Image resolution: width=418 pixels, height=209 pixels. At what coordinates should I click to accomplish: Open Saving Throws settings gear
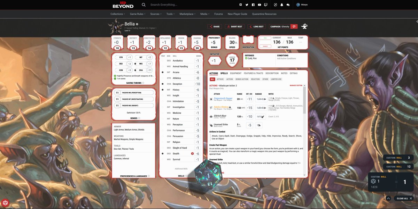pos(144,83)
